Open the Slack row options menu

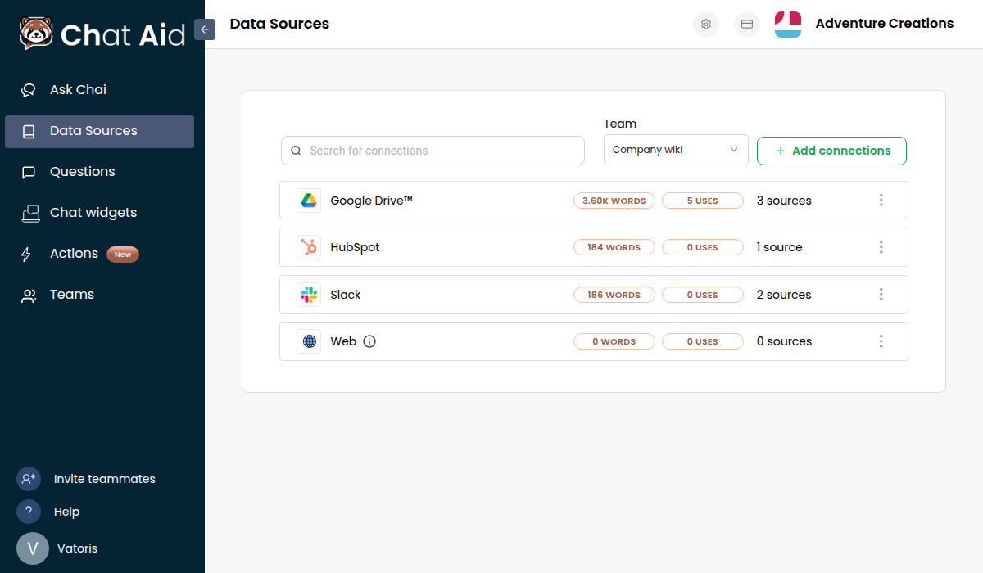tap(881, 295)
